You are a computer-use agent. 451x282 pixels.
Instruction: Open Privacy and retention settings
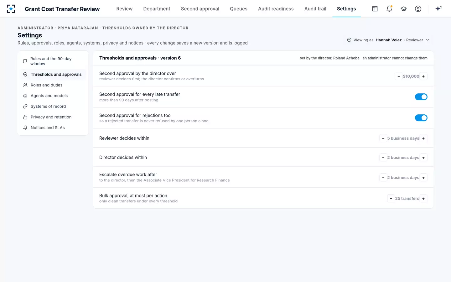53,117
